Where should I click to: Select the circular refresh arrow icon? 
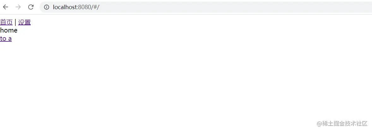tap(31, 7)
